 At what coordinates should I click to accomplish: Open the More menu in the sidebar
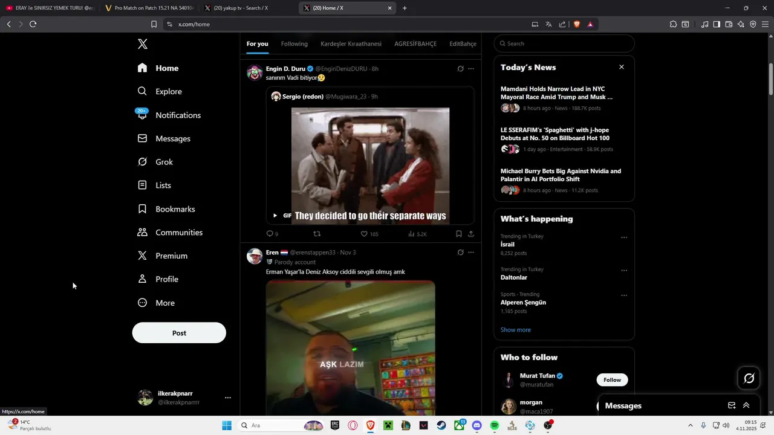coord(156,303)
